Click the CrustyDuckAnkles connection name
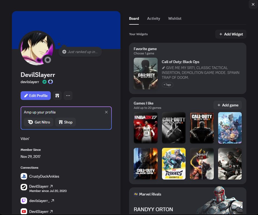Image resolution: width=258 pixels, height=215 pixels. pyautogui.click(x=44, y=176)
